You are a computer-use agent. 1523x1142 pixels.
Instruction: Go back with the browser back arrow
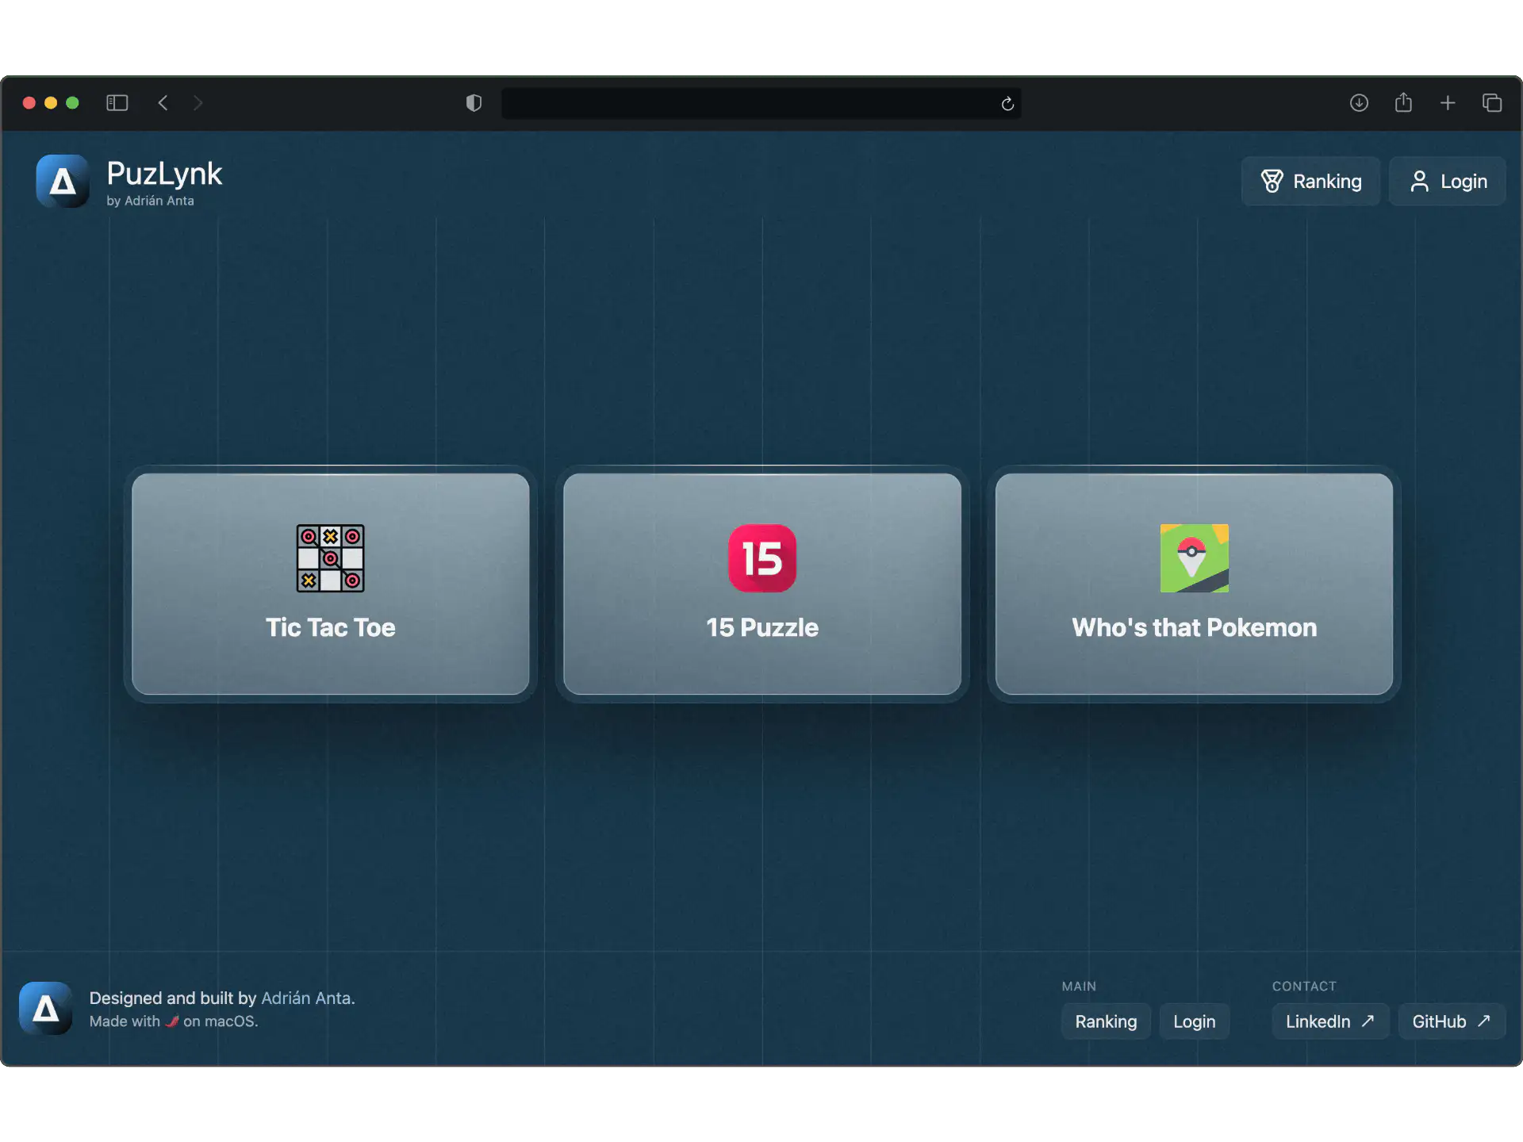(163, 103)
